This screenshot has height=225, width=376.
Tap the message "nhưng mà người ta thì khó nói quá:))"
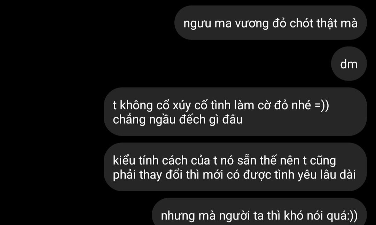tap(259, 213)
